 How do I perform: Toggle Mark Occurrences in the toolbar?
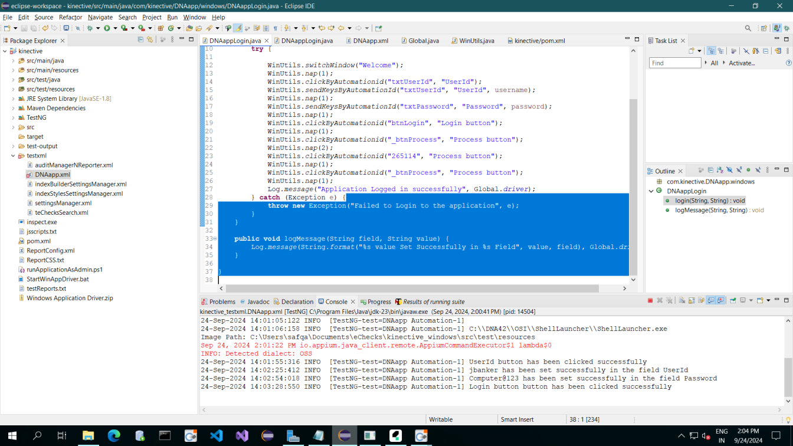(x=238, y=28)
